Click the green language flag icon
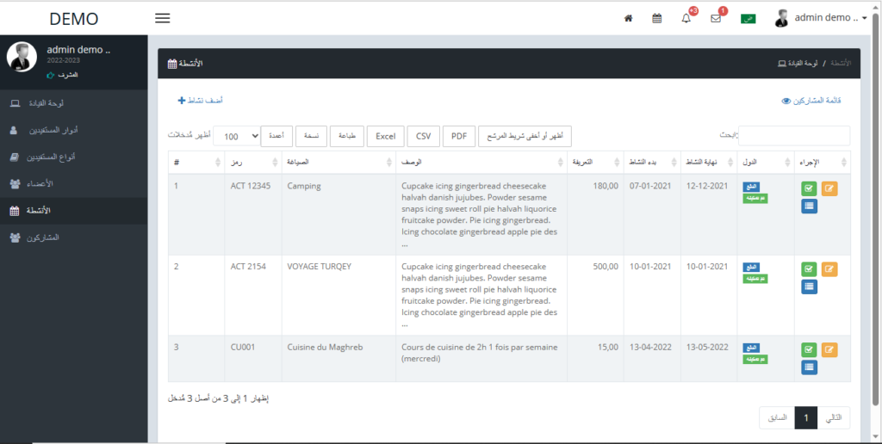The image size is (882, 444). click(748, 19)
